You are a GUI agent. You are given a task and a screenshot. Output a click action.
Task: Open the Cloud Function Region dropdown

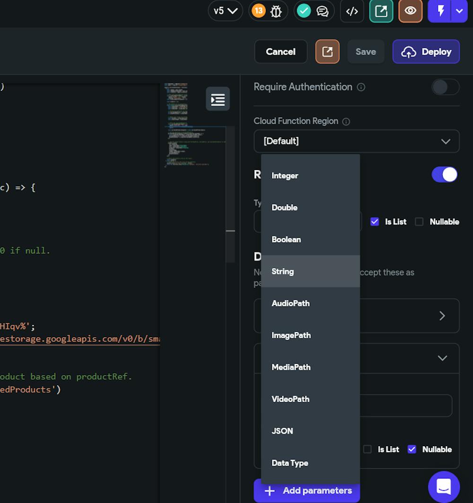click(x=356, y=141)
